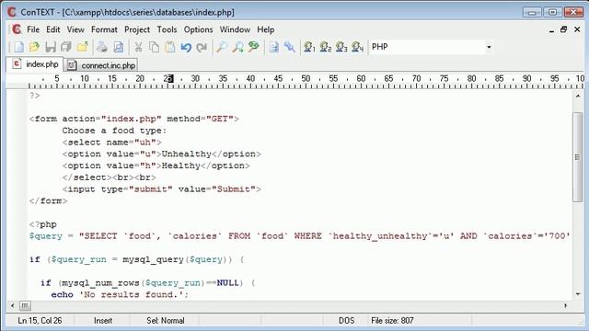Image resolution: width=589 pixels, height=331 pixels.
Task: Open Find with the magnifier icon
Action: pyautogui.click(x=222, y=47)
